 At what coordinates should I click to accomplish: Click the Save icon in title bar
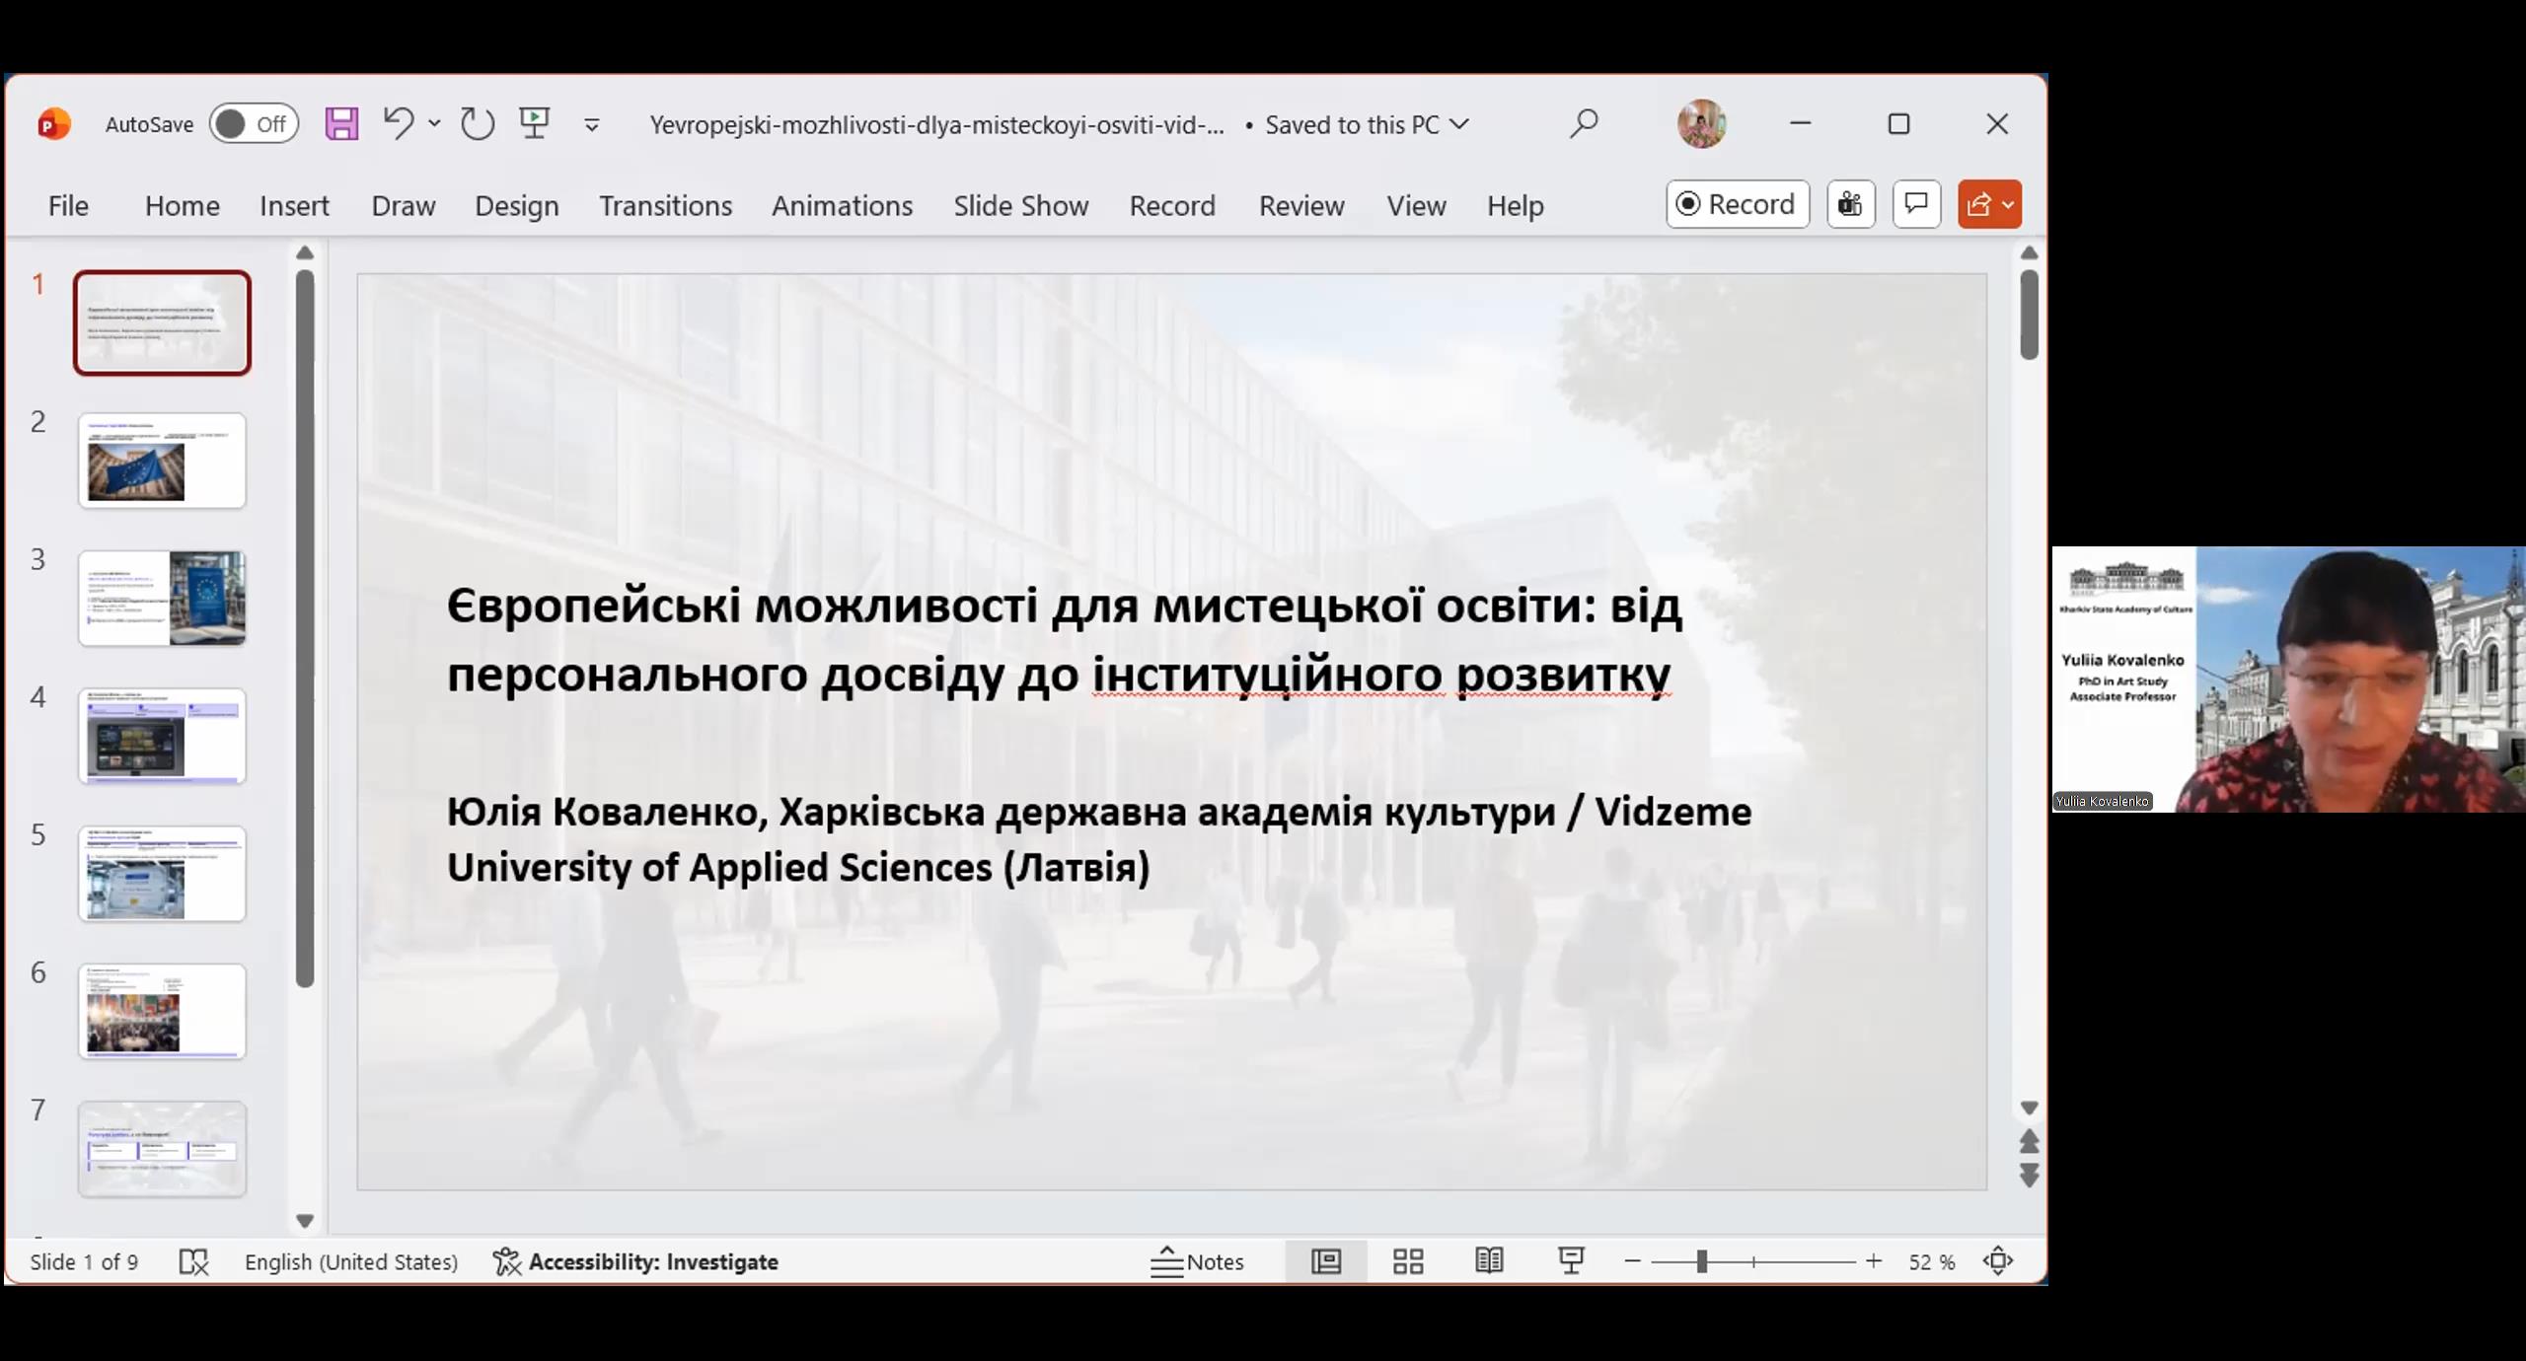click(341, 124)
